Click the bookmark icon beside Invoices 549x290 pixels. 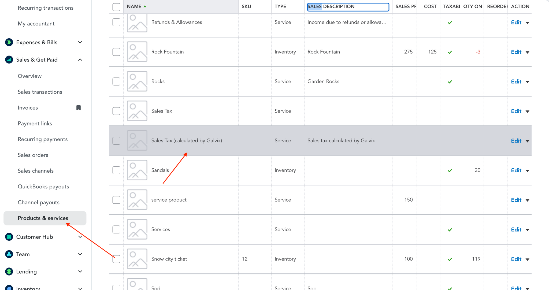[79, 108]
